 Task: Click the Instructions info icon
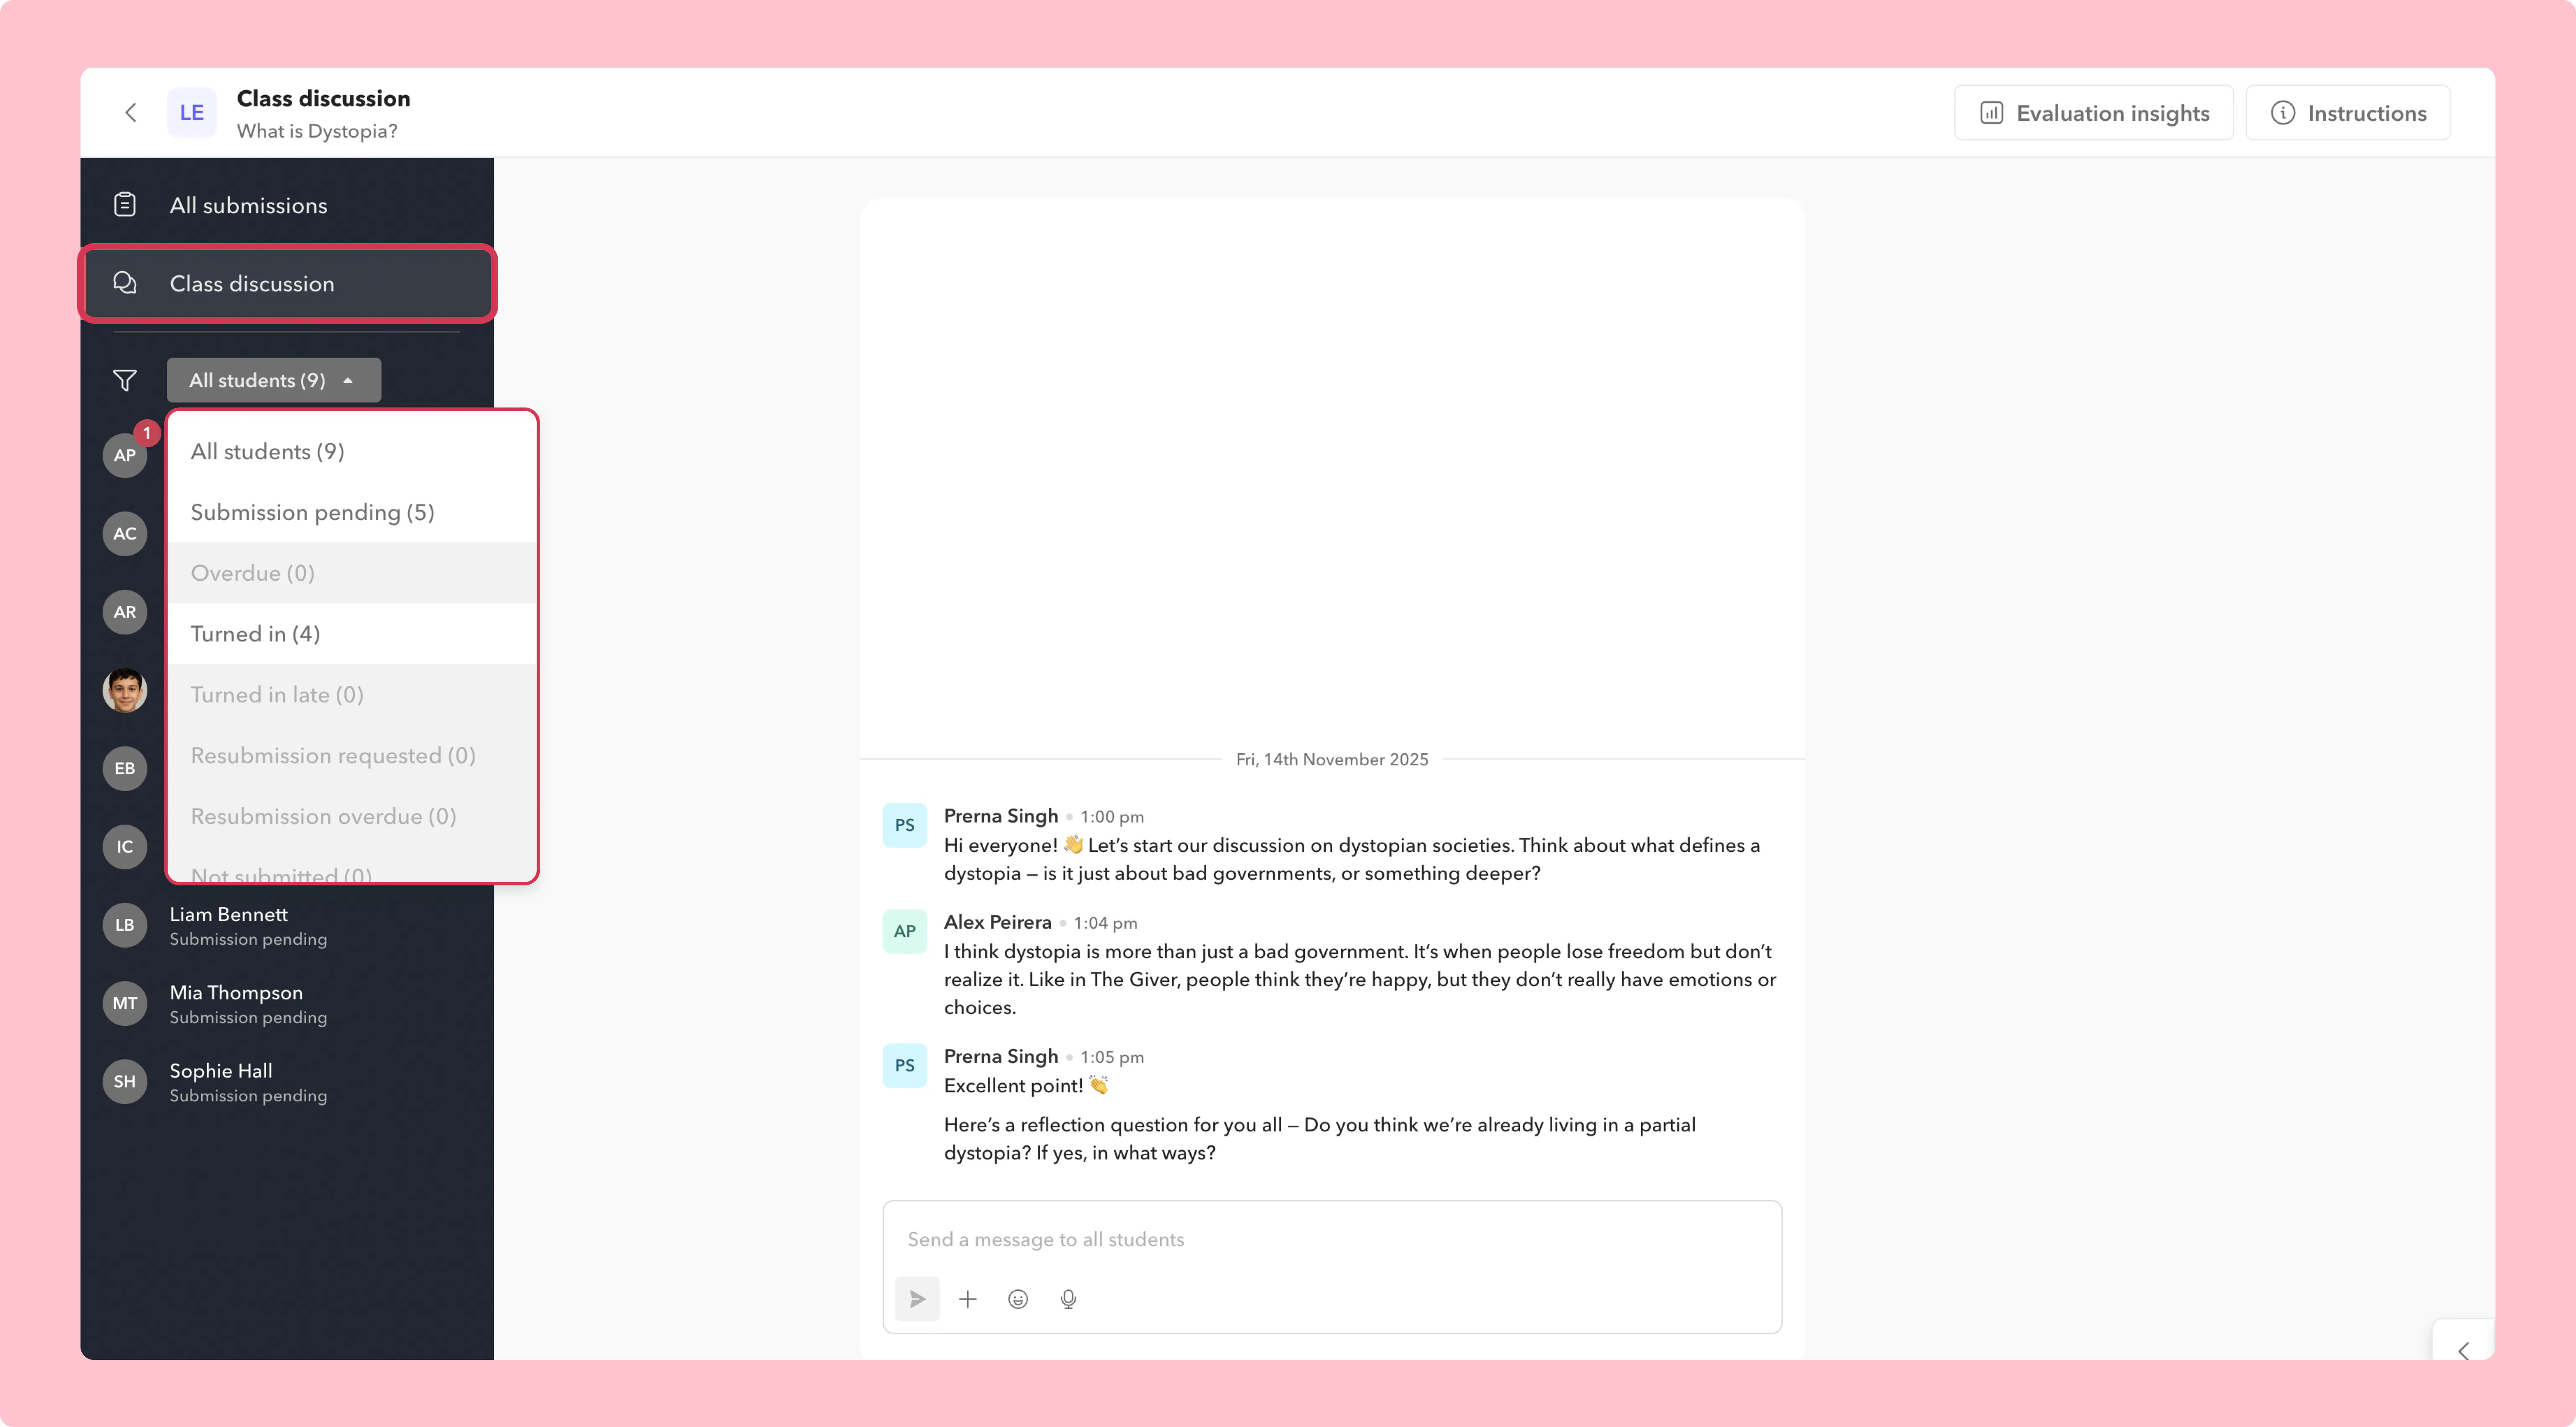[2283, 113]
